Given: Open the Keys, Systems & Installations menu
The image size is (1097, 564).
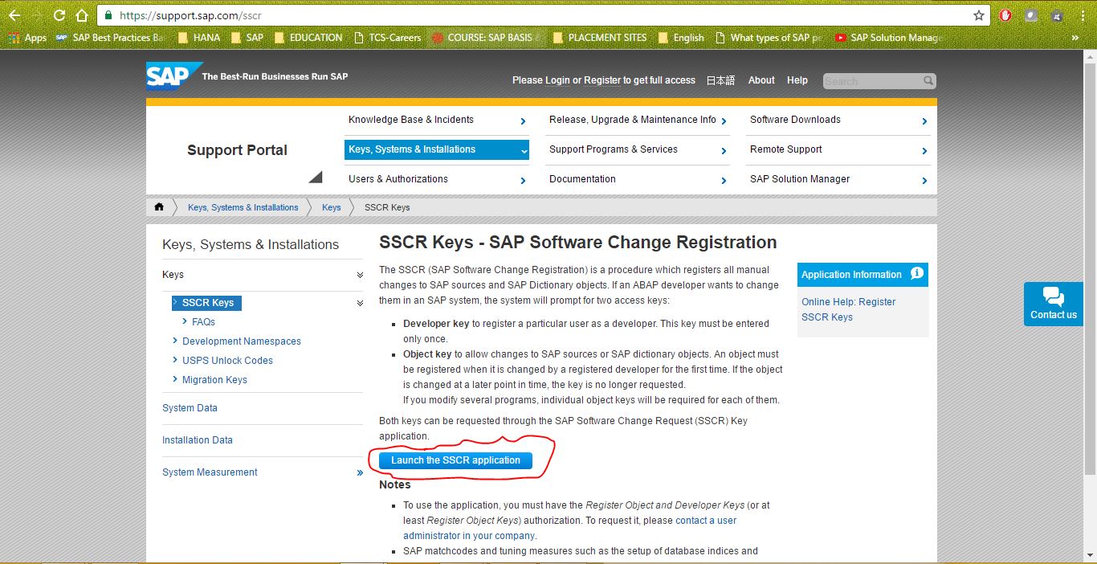Looking at the screenshot, I should pos(436,149).
